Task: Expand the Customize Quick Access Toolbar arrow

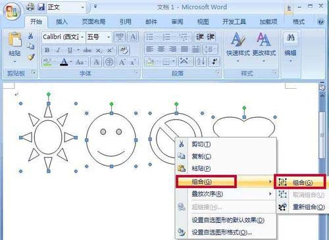Action: [95, 7]
